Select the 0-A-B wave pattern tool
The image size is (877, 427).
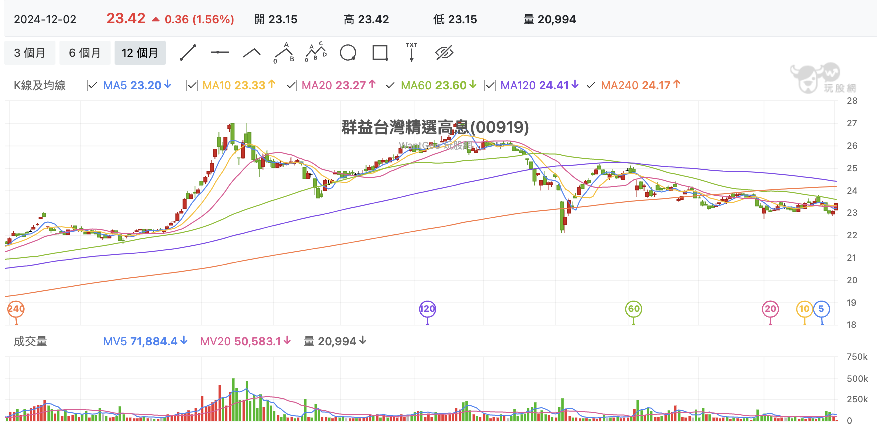click(284, 53)
